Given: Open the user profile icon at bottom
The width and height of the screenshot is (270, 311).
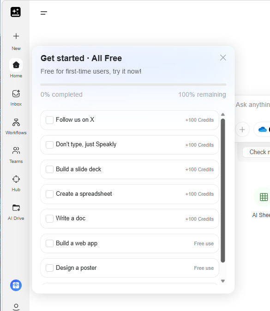Looking at the screenshot, I should click(16, 307).
